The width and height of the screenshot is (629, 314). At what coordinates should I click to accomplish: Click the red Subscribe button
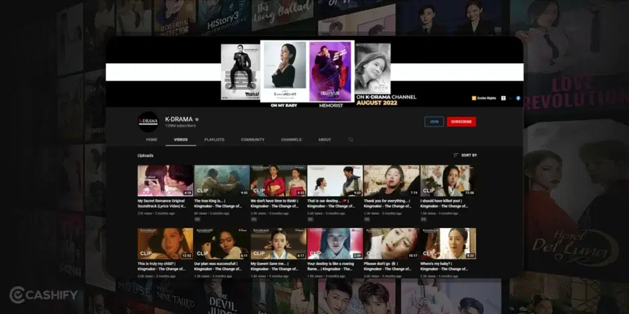pyautogui.click(x=461, y=122)
